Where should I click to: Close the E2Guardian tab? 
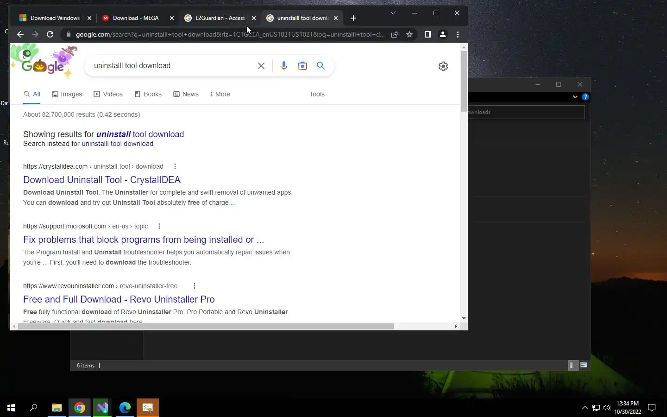pyautogui.click(x=254, y=18)
